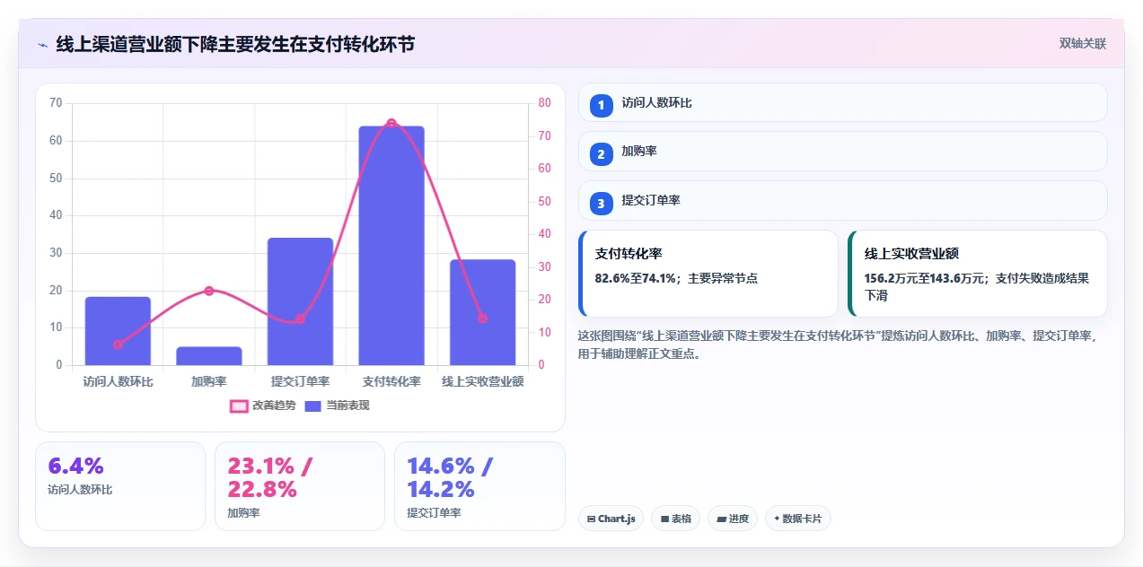Select the 数据卡片 tag
The width and height of the screenshot is (1143, 567).
tap(797, 519)
